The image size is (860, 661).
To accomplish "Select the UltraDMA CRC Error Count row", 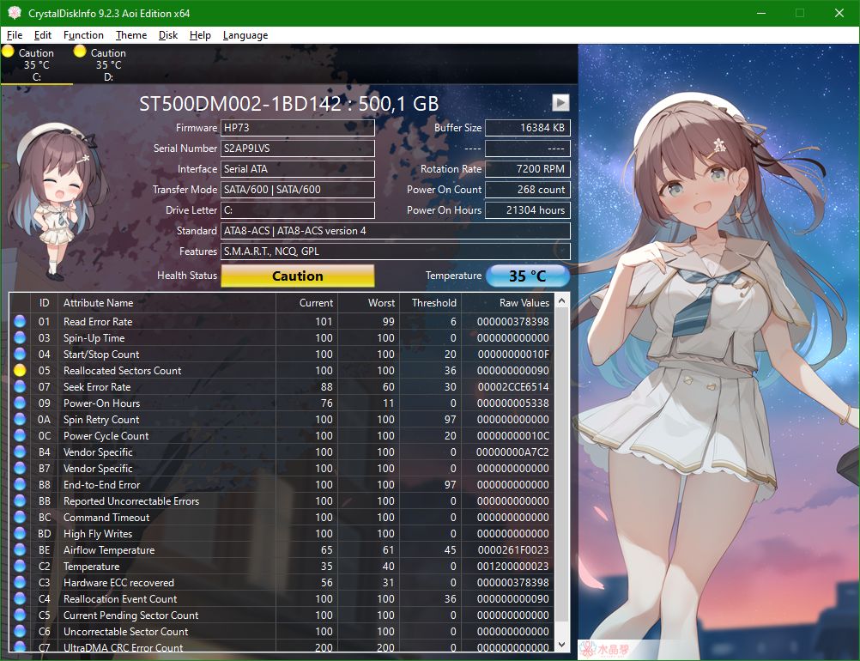I will [x=282, y=646].
